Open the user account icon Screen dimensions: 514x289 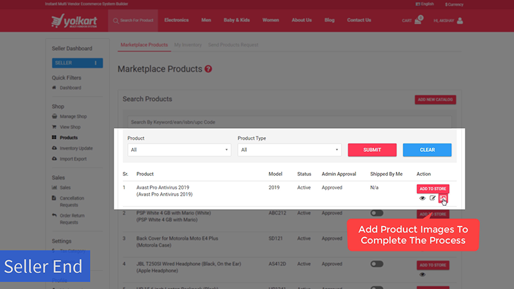(460, 21)
